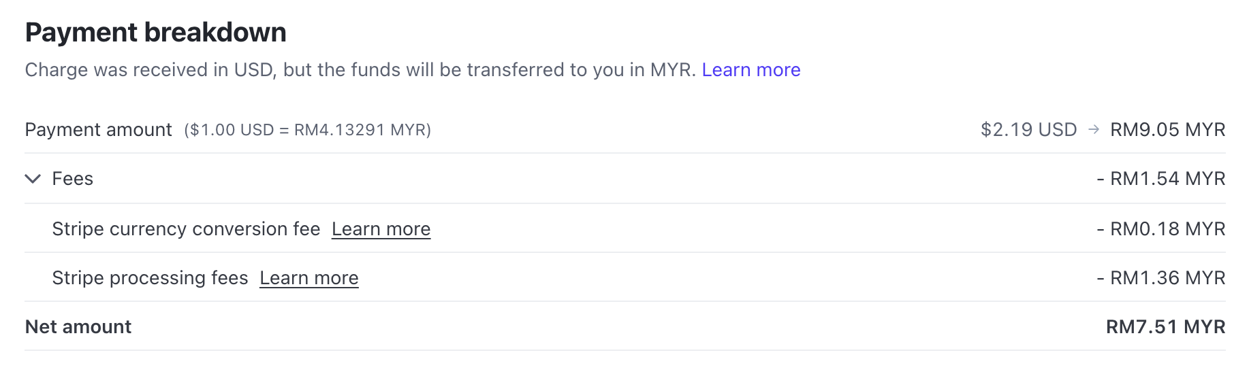Click the RM9.05 MYR converted amount
1249x374 pixels.
[1167, 130]
